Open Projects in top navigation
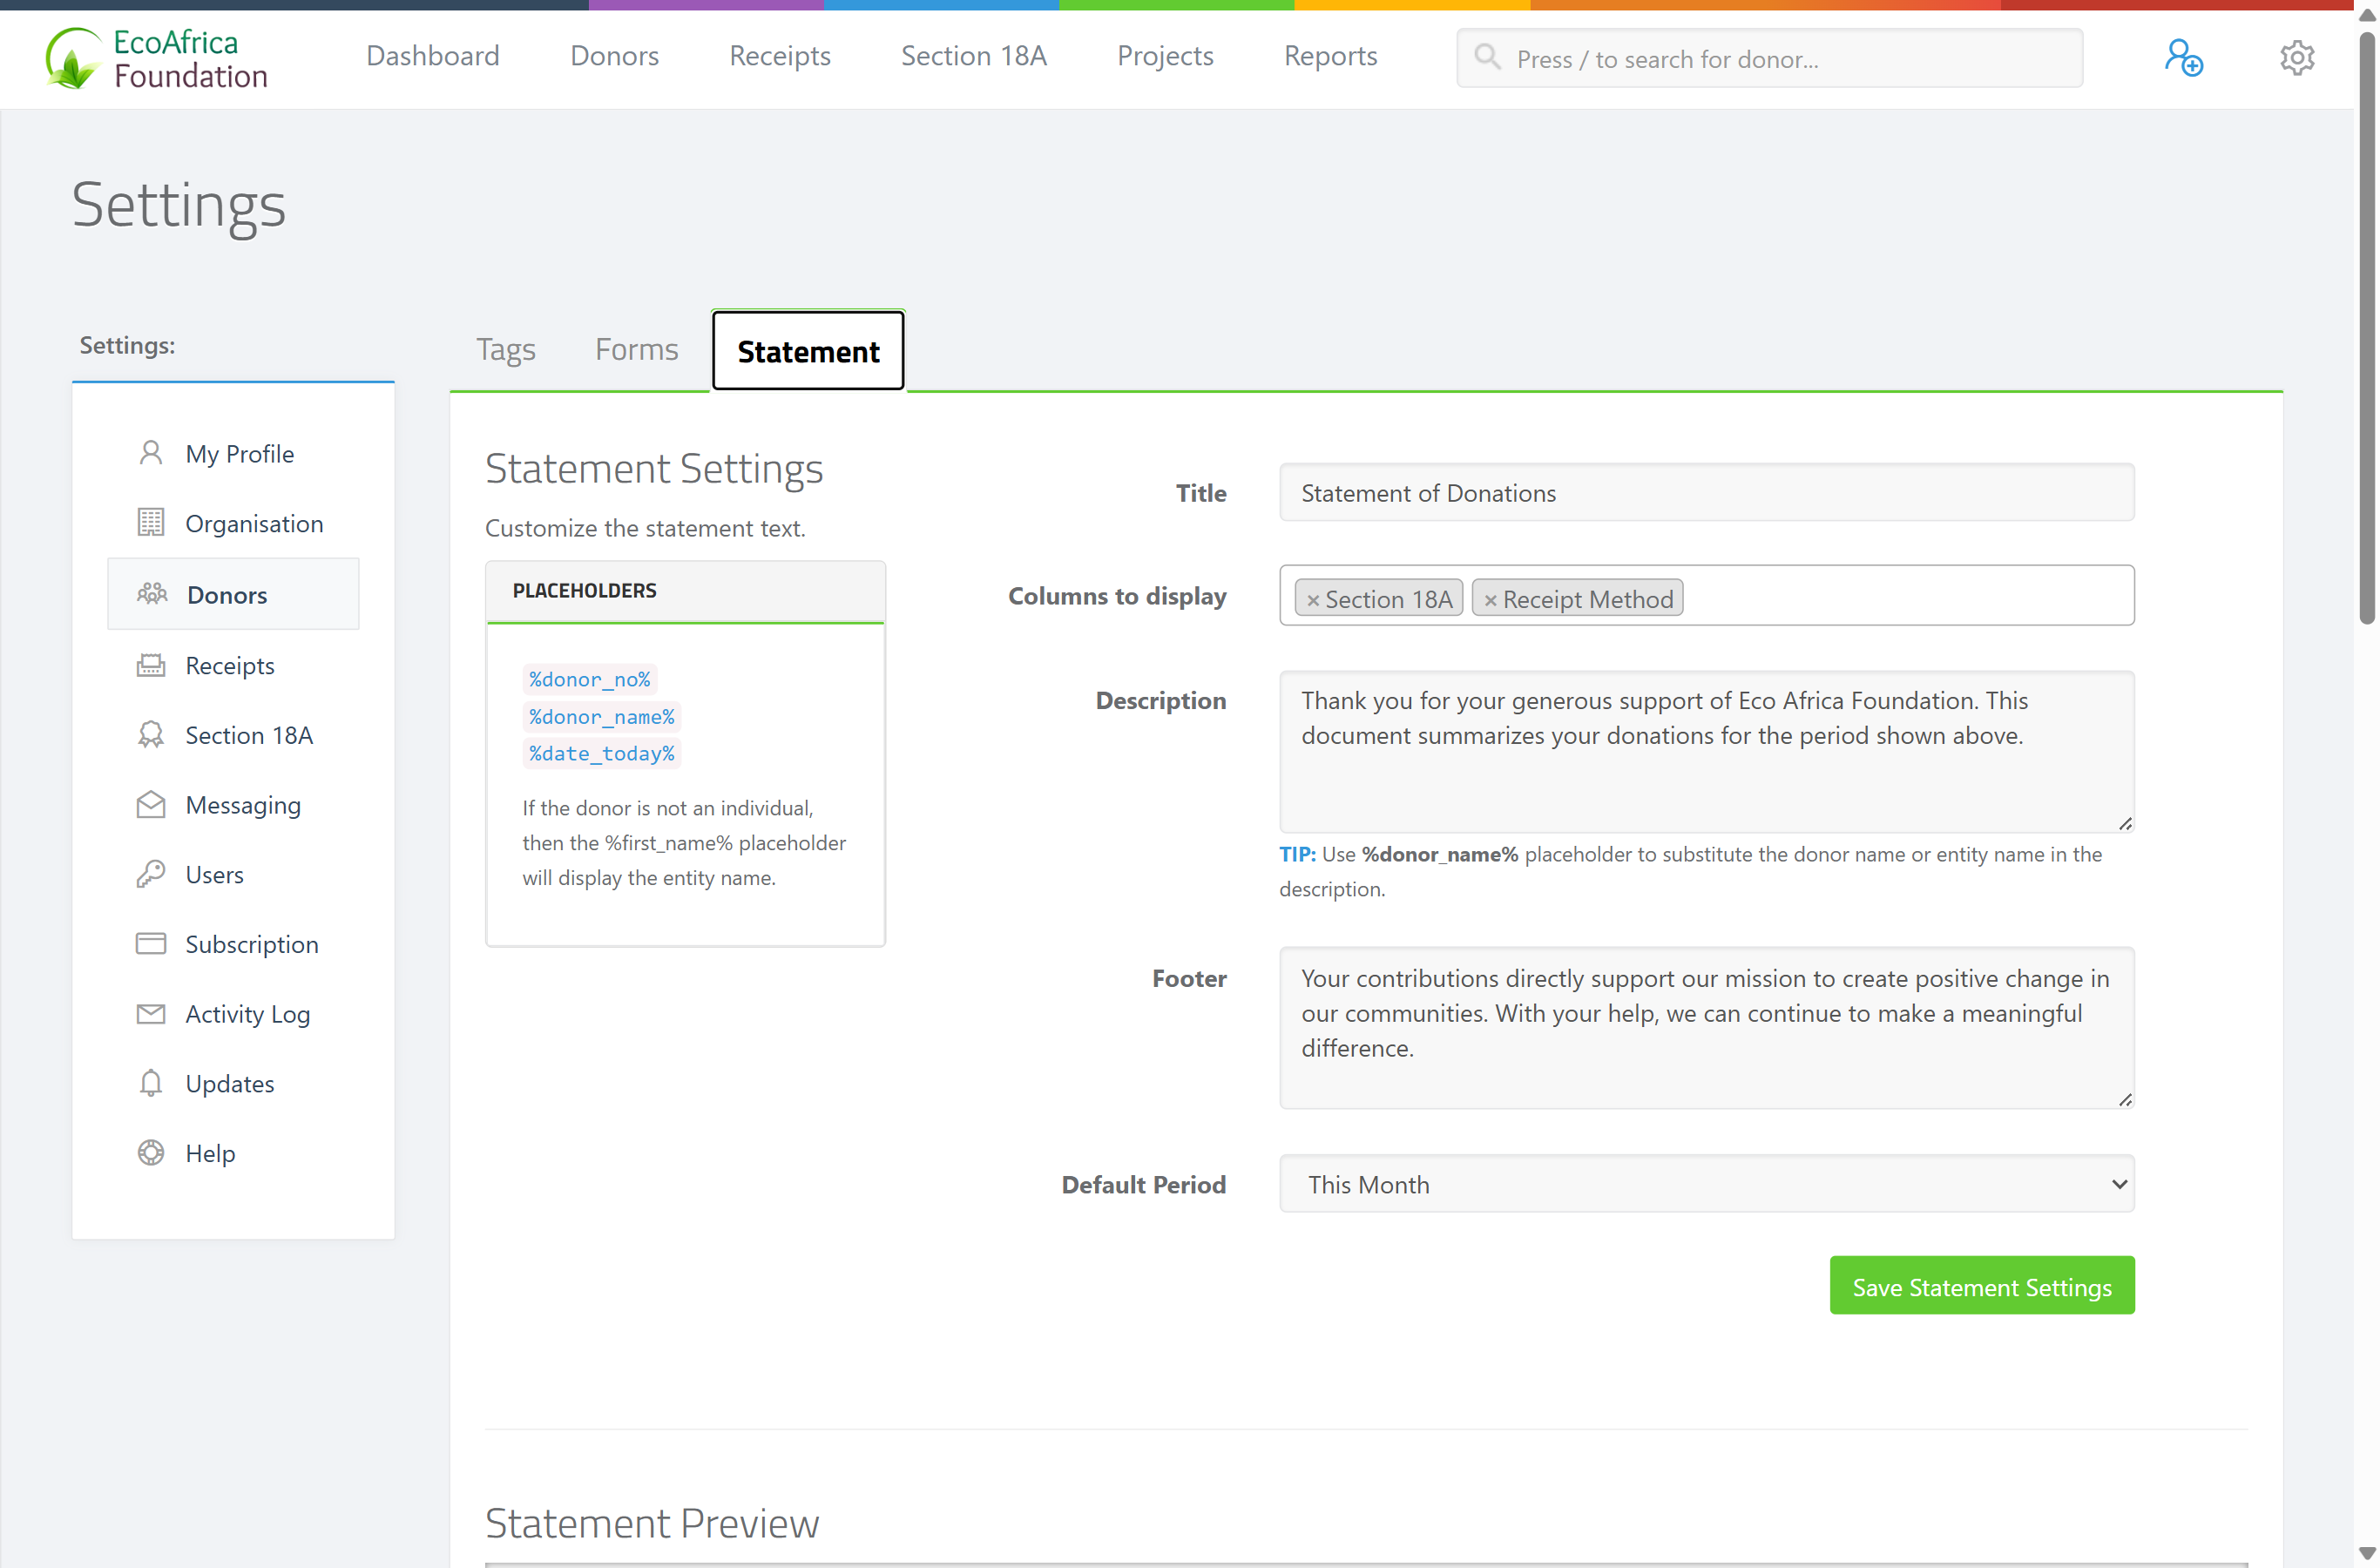This screenshot has height=1568, width=2380. (1165, 56)
